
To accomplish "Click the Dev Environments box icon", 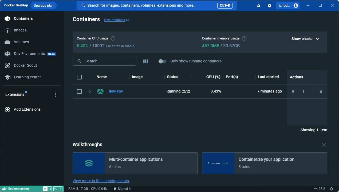I will 7,54.
